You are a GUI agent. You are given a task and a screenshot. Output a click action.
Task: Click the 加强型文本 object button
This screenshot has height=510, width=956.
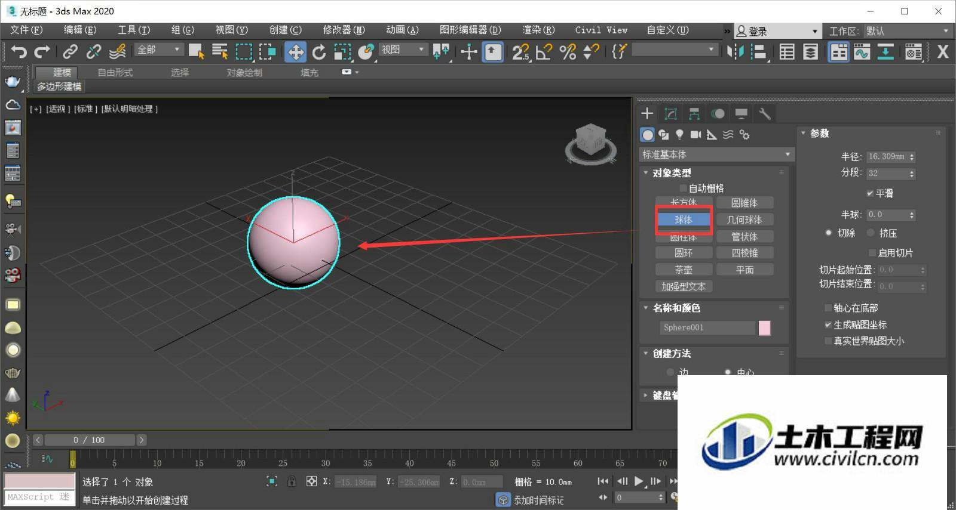pos(684,286)
